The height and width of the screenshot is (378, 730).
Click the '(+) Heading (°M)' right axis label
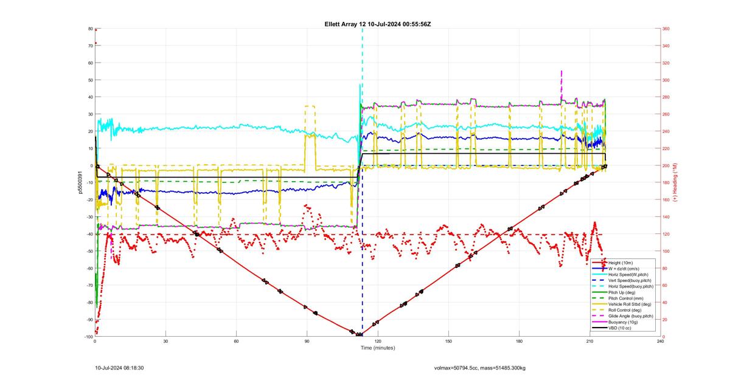pos(675,182)
